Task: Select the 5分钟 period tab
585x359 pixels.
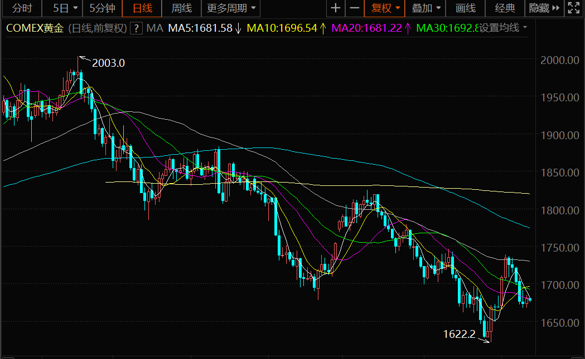Action: point(102,8)
